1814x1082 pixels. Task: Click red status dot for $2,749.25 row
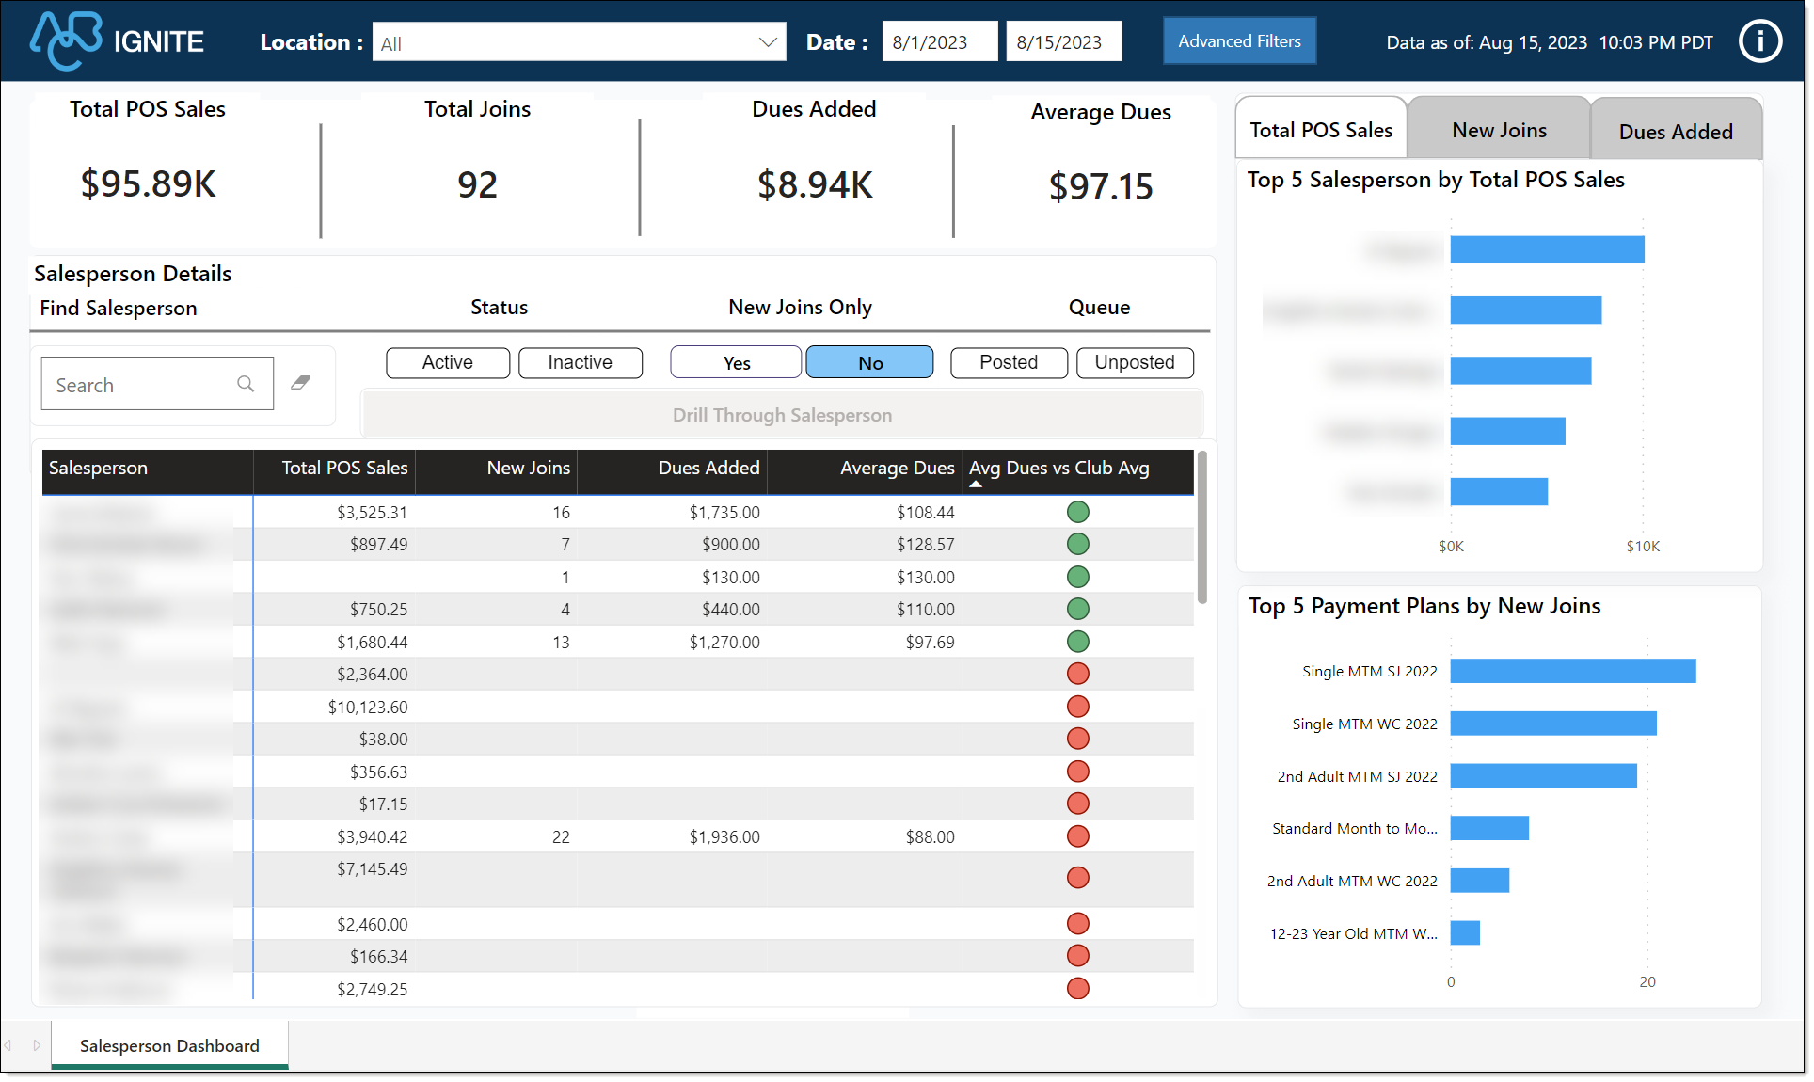point(1078,989)
